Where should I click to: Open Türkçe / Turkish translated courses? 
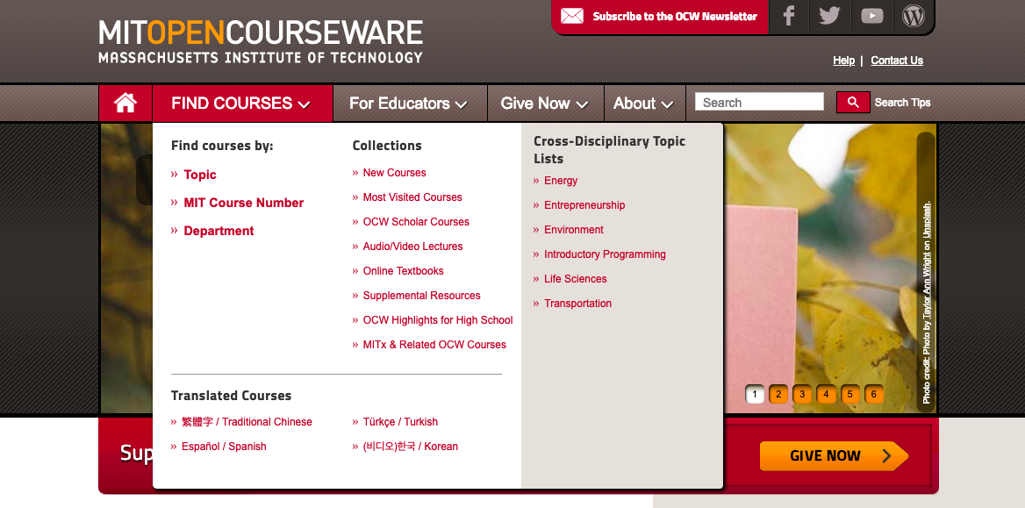(x=401, y=422)
